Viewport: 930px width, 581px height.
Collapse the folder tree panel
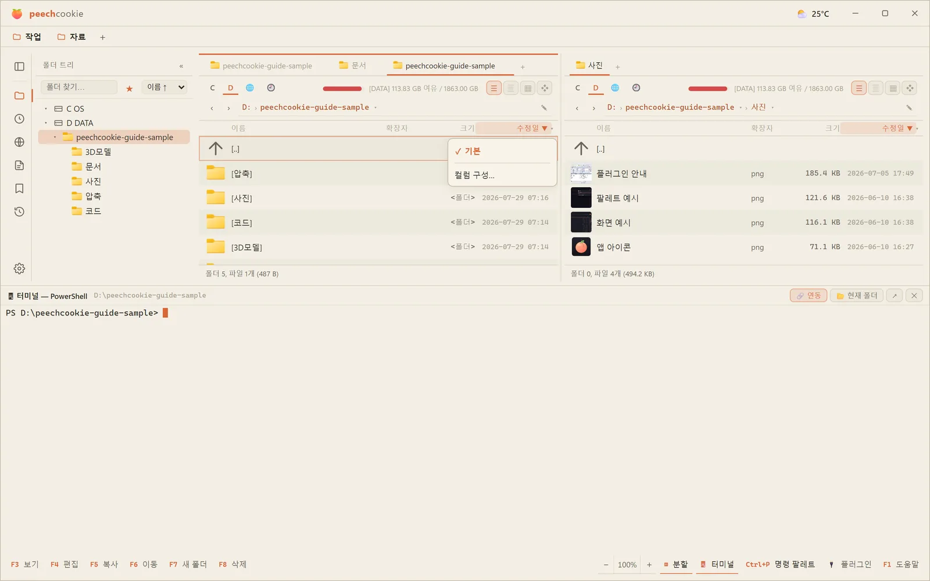pyautogui.click(x=181, y=66)
